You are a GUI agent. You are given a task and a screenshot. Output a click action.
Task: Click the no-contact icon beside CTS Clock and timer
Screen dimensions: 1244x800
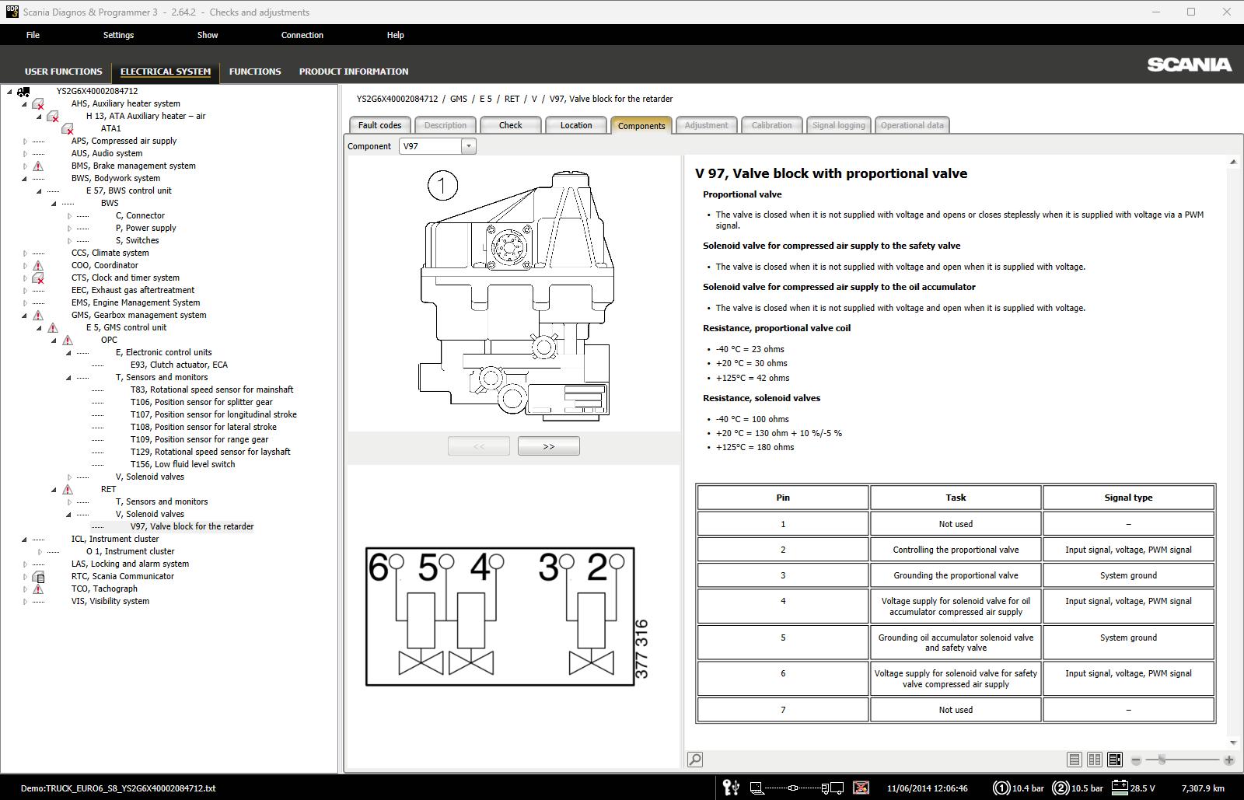[37, 278]
